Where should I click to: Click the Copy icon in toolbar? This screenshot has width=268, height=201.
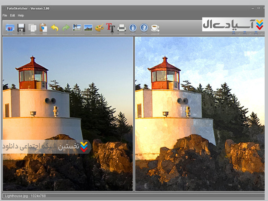(32, 28)
